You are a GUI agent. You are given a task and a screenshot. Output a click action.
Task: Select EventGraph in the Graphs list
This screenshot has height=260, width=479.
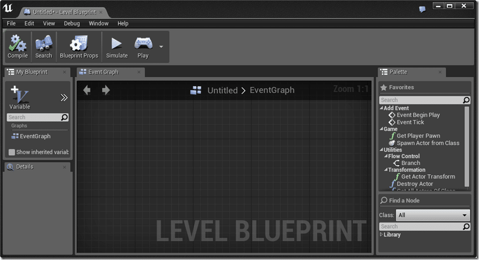click(31, 136)
